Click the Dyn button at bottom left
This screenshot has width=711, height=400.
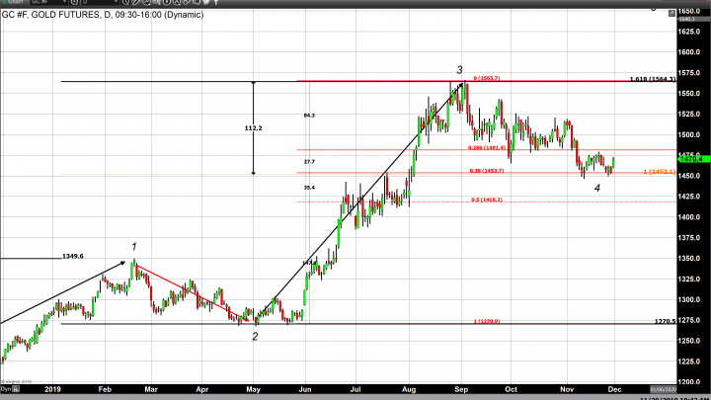[x=8, y=391]
